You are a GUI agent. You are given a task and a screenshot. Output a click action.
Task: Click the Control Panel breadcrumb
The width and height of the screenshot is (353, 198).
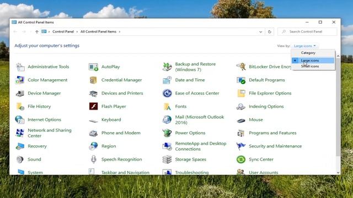coord(63,32)
